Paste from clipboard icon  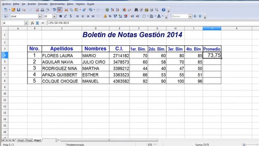[x=76, y=10]
